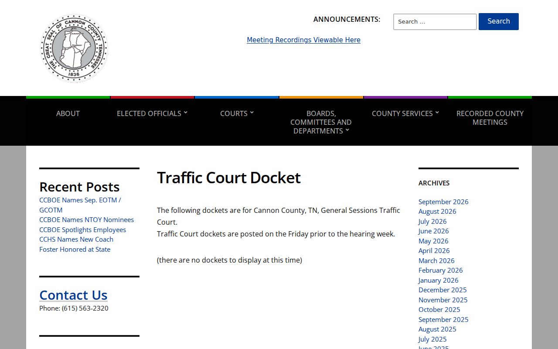
Task: Read the CCBOE Names NTOY Nominees post
Action: [86, 220]
